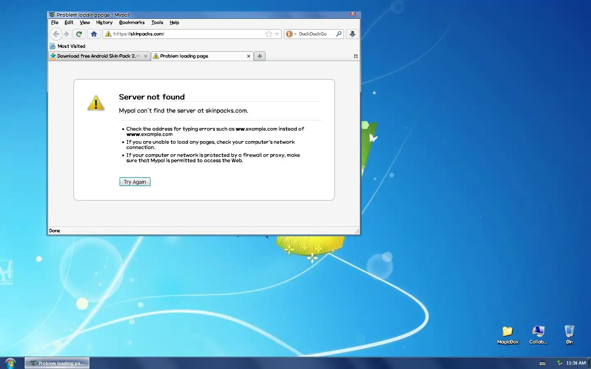Close the Problem loading page tab

[x=248, y=56]
